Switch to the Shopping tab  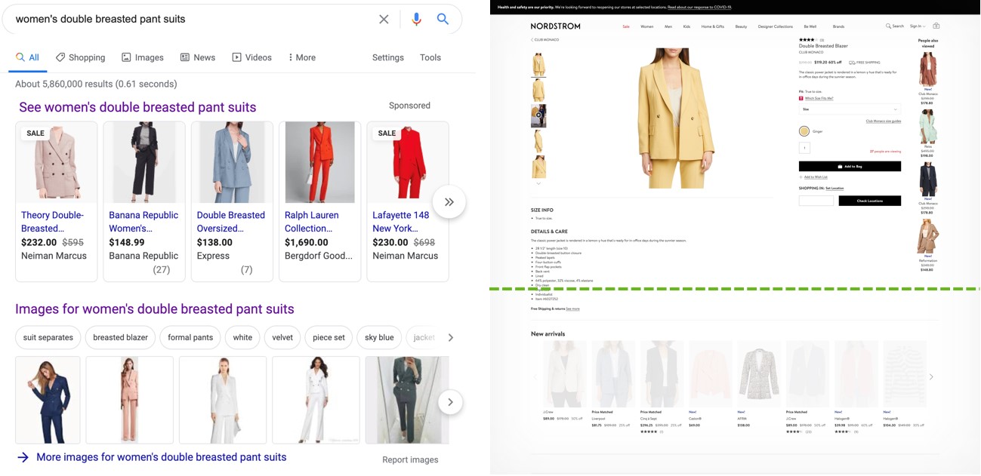pos(80,57)
